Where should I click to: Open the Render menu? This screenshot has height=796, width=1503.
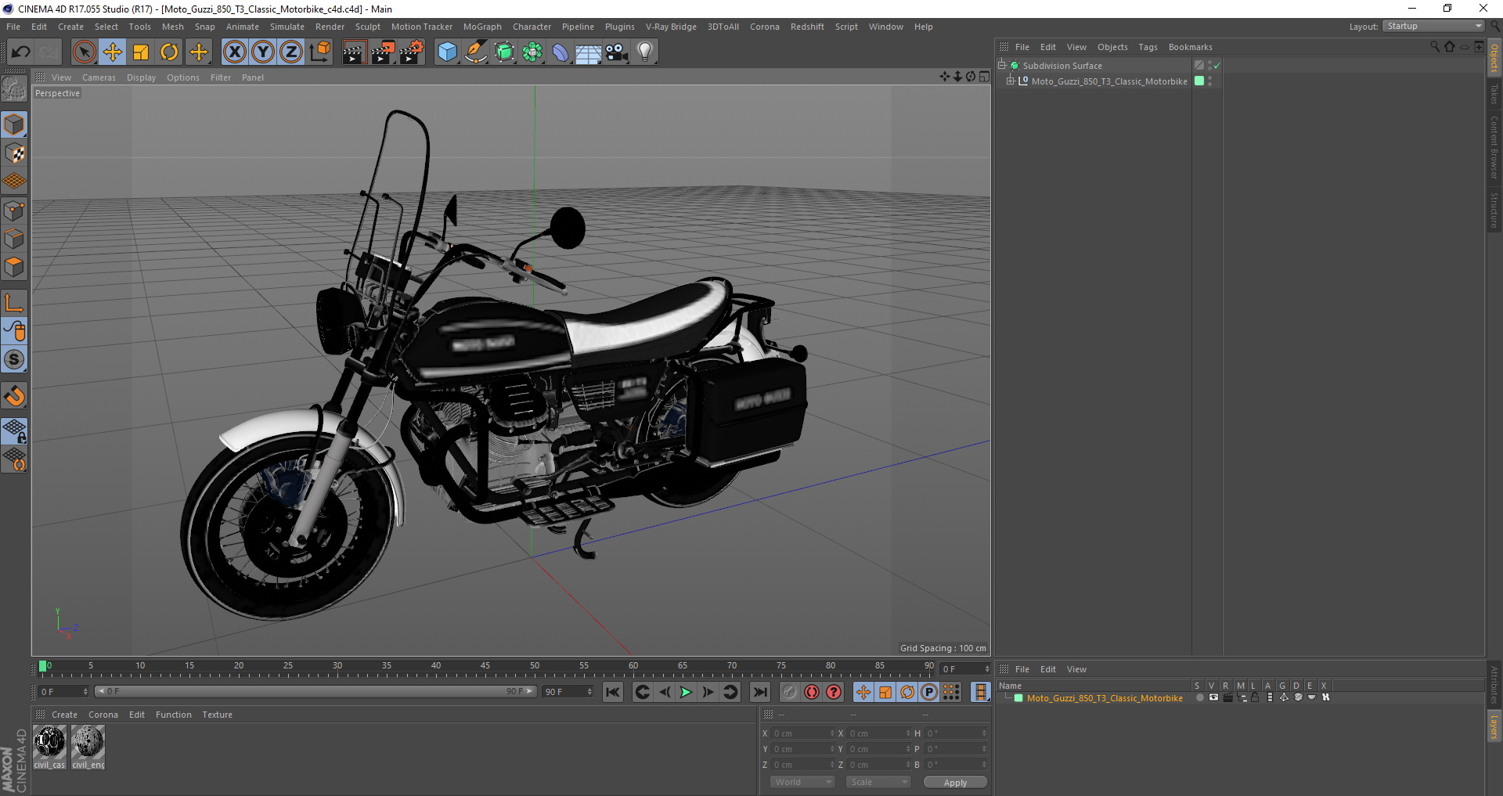330,27
